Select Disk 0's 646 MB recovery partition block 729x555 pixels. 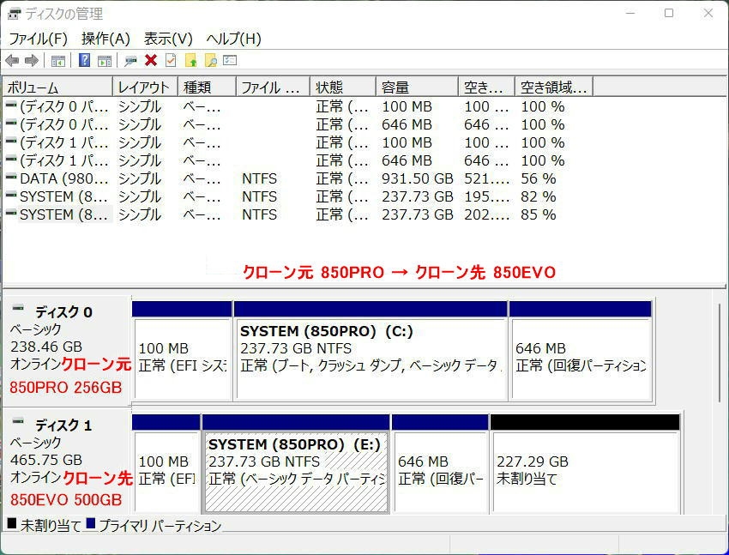click(x=581, y=352)
